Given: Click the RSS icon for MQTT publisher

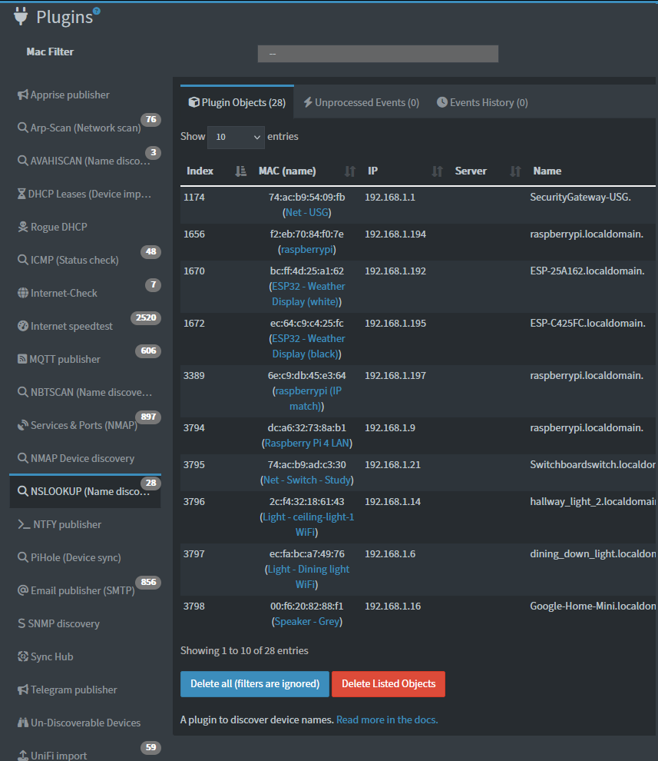Looking at the screenshot, I should [x=22, y=359].
